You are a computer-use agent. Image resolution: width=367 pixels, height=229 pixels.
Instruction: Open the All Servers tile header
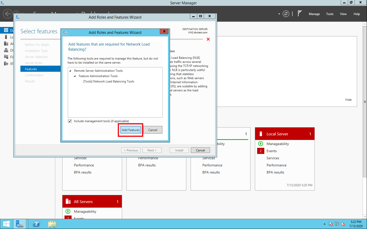coord(92,202)
